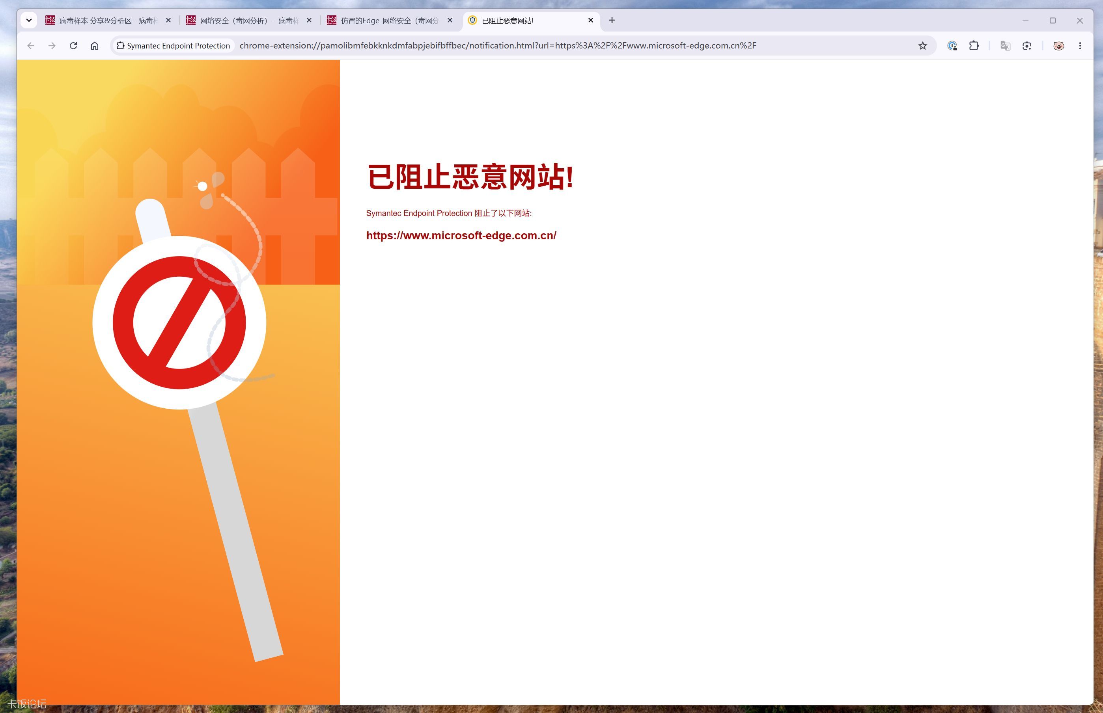The height and width of the screenshot is (713, 1103).
Task: Click the Google Translate extension icon
Action: 1005,46
